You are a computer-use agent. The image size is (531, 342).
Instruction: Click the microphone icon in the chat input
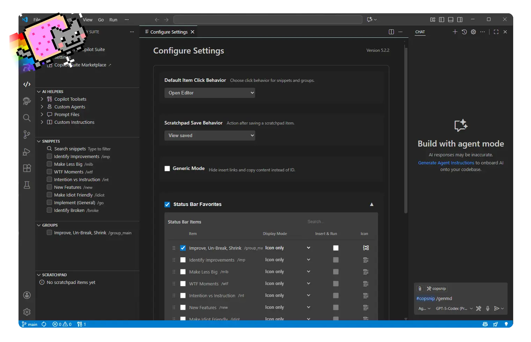coord(488,308)
